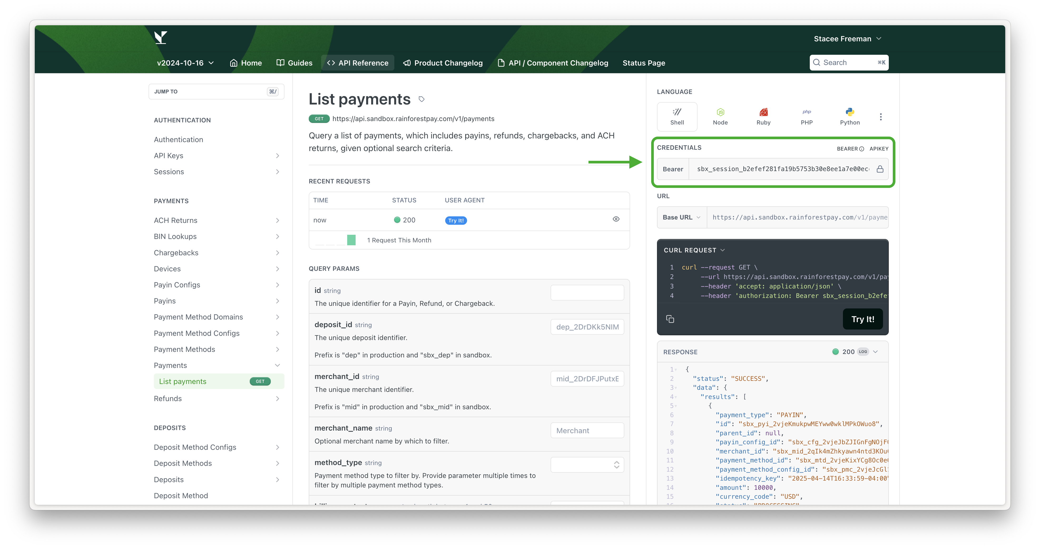
Task: Click the blue Try It! badge in recent requests
Action: pyautogui.click(x=456, y=221)
